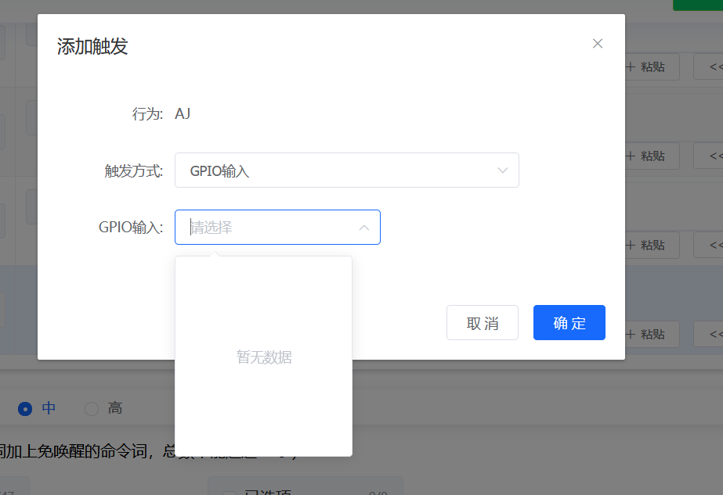Click 确定 to confirm the trigger
Image resolution: width=723 pixels, height=495 pixels.
click(569, 322)
